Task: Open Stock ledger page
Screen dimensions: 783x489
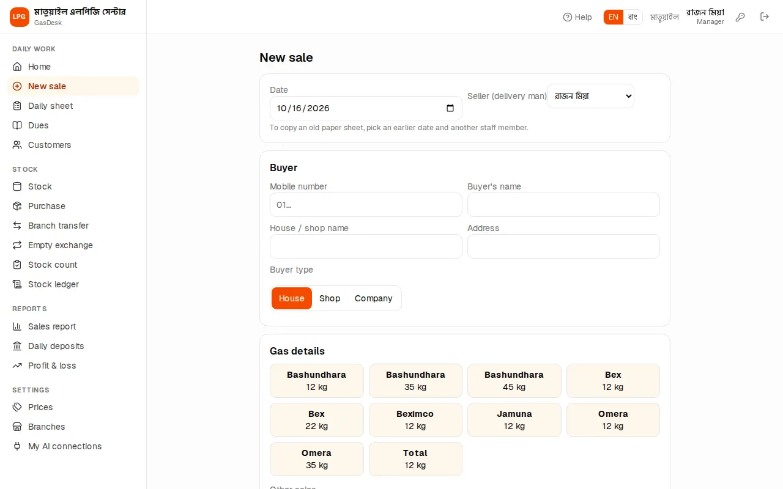Action: 73,284
